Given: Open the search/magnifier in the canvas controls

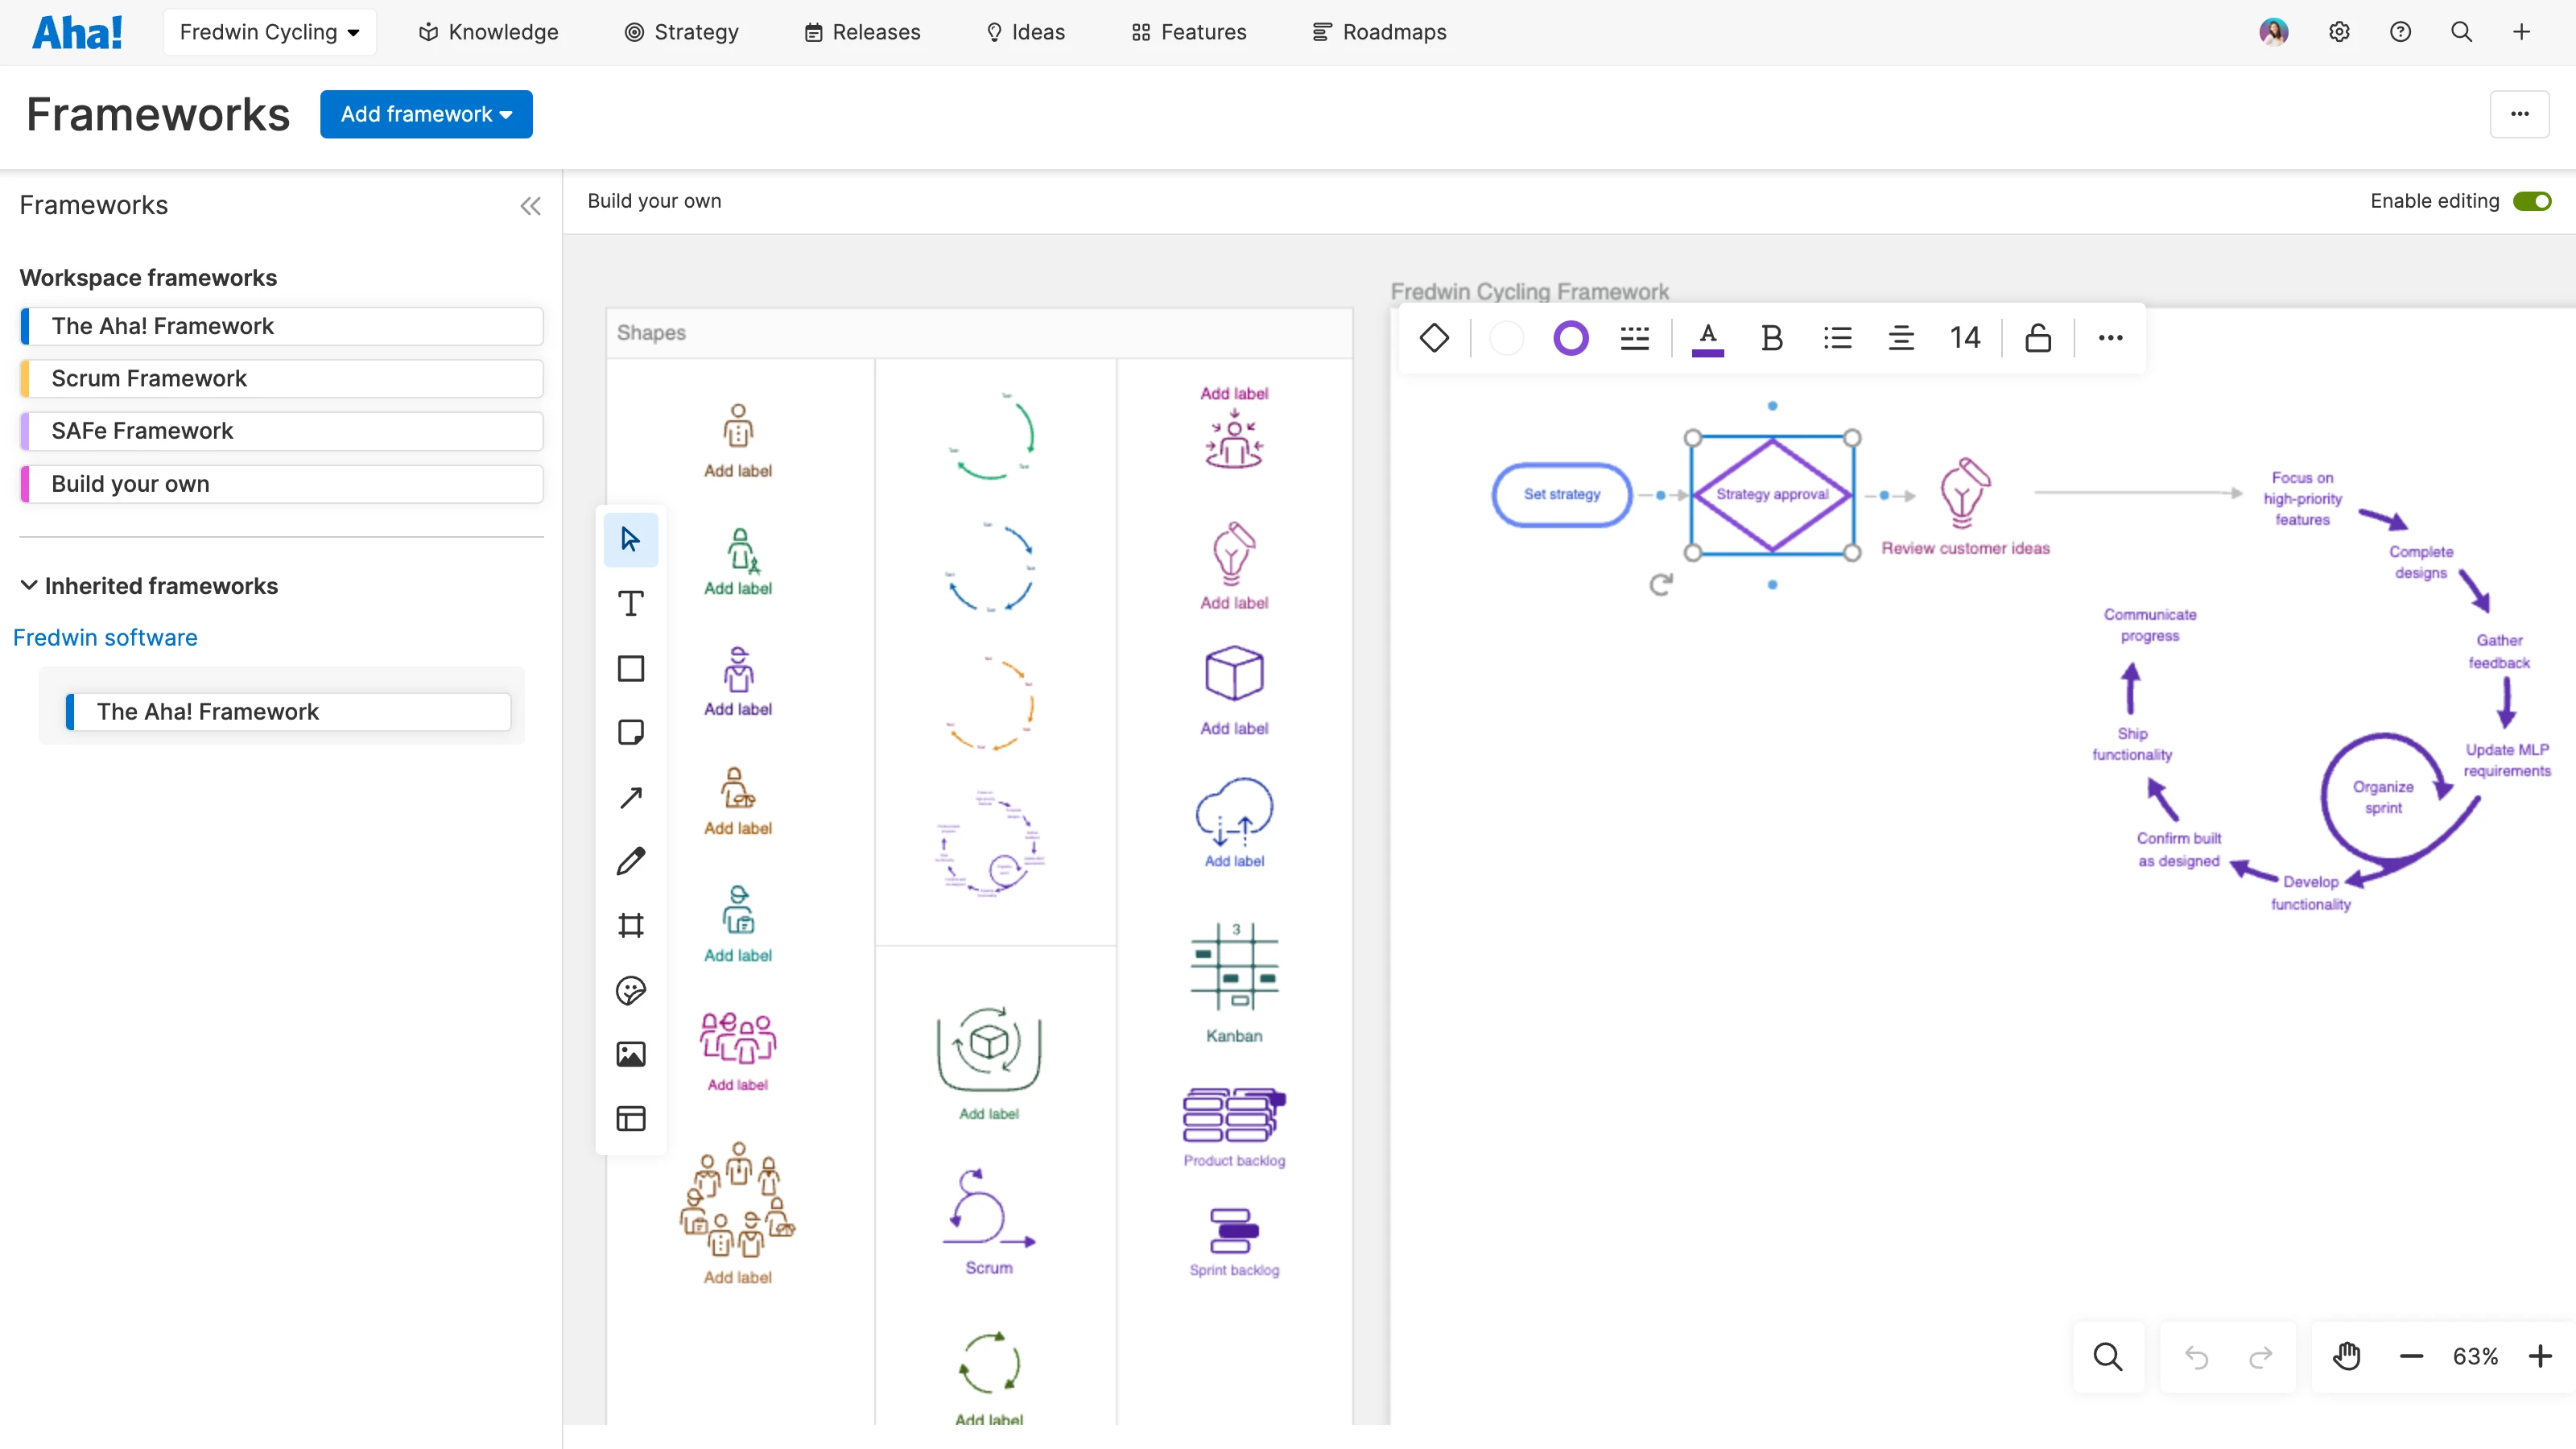Looking at the screenshot, I should click(2107, 1356).
